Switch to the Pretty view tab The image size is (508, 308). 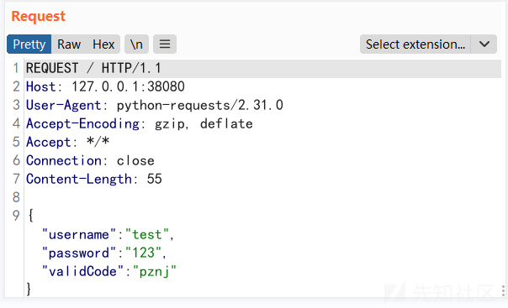point(29,44)
